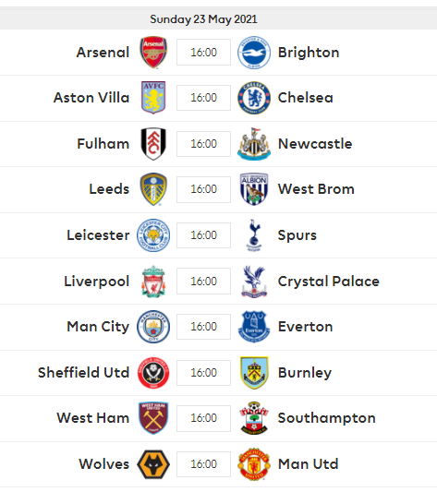
Task: Click the Man City 16:00 kickoff box
Action: (x=203, y=327)
